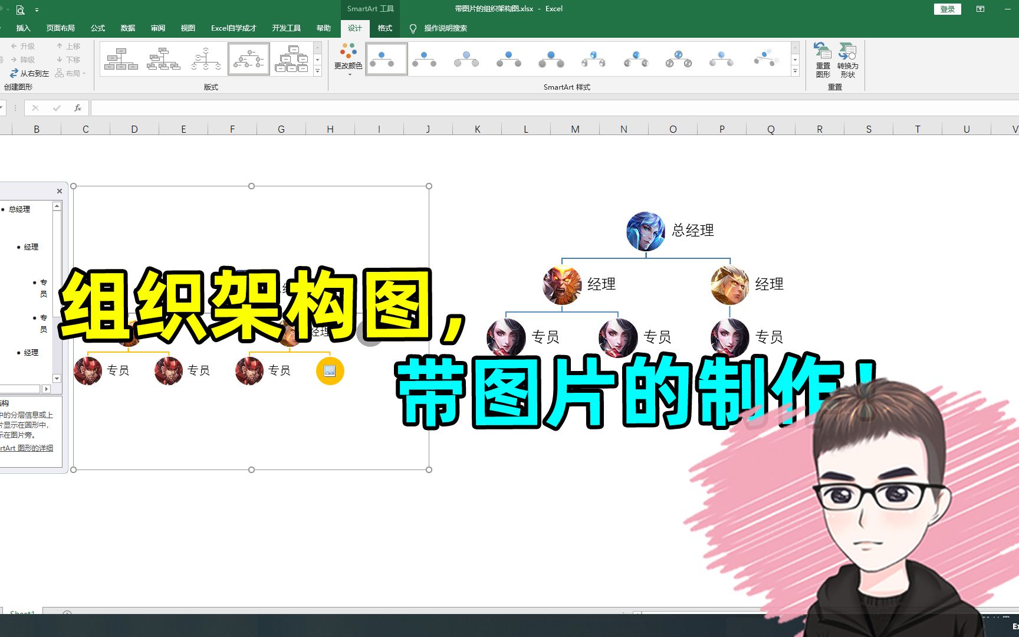Viewport: 1019px width, 637px height.
Task: Select the circle picture hierarchy layout
Action: point(248,59)
